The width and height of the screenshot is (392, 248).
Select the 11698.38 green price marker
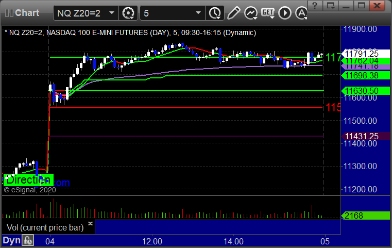click(366, 75)
